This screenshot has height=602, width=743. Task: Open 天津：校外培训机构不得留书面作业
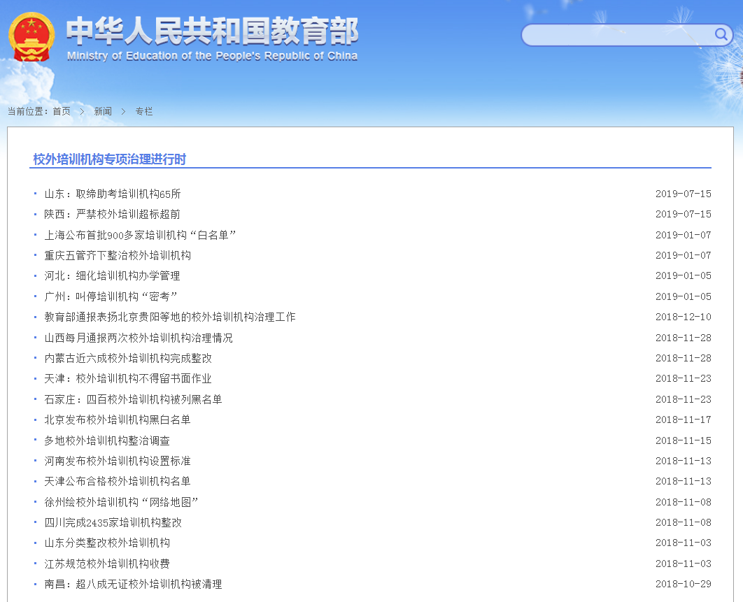(128, 378)
